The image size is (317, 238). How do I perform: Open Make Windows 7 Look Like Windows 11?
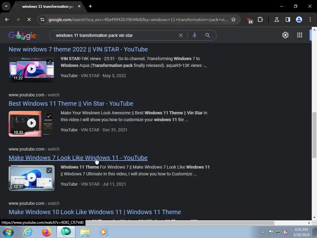pyautogui.click(x=78, y=158)
